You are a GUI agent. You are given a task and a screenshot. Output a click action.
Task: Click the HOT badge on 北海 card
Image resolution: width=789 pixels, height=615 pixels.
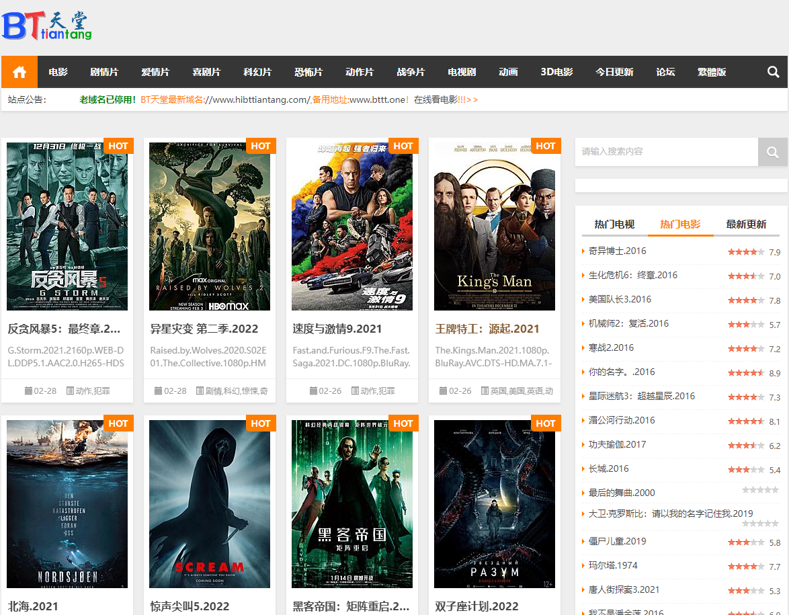[118, 423]
